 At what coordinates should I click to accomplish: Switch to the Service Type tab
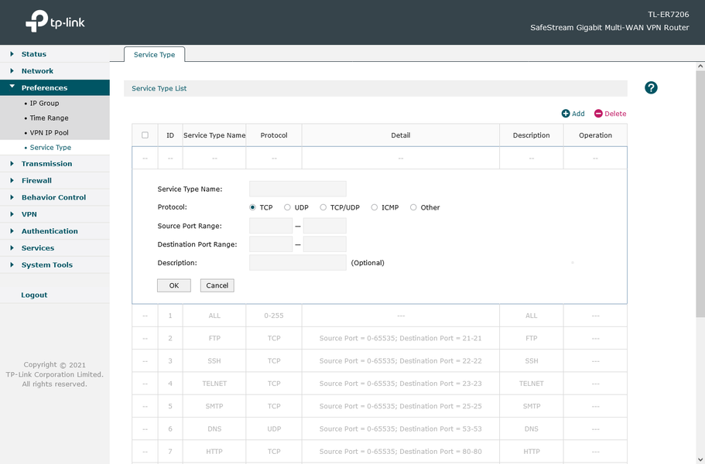(x=154, y=54)
